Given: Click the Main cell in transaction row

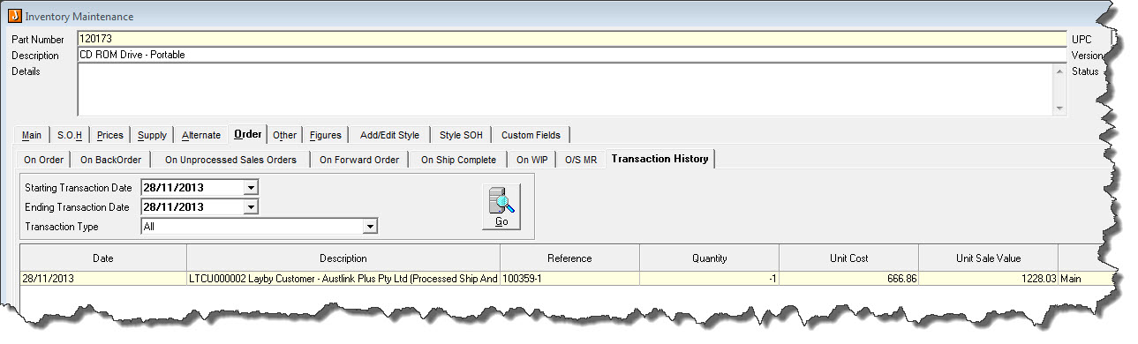Looking at the screenshot, I should tap(1081, 279).
